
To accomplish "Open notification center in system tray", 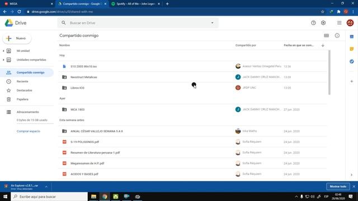I will pyautogui.click(x=351, y=197).
